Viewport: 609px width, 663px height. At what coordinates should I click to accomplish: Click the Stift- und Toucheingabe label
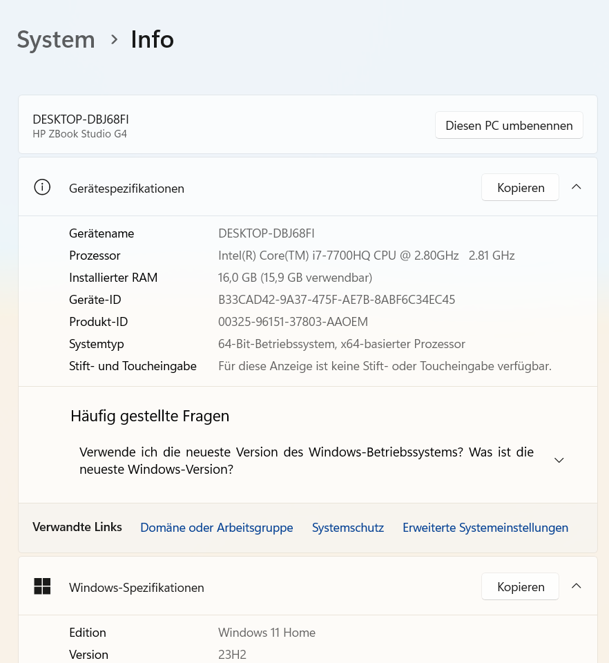[133, 366]
